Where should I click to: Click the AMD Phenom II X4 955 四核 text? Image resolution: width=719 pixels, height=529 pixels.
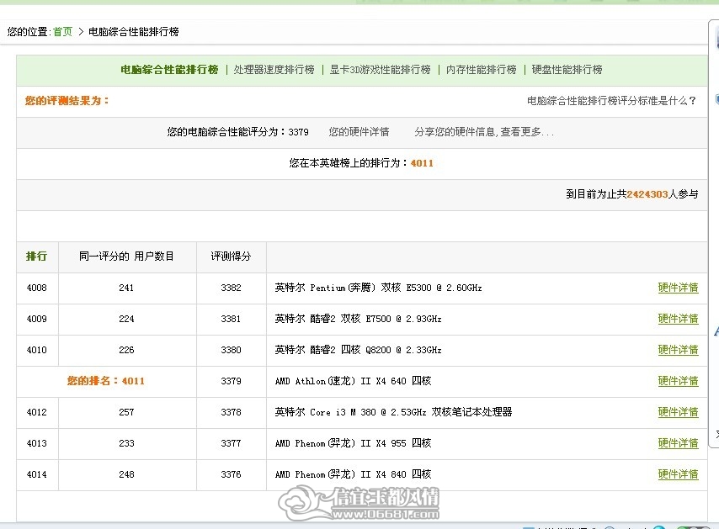click(x=353, y=443)
